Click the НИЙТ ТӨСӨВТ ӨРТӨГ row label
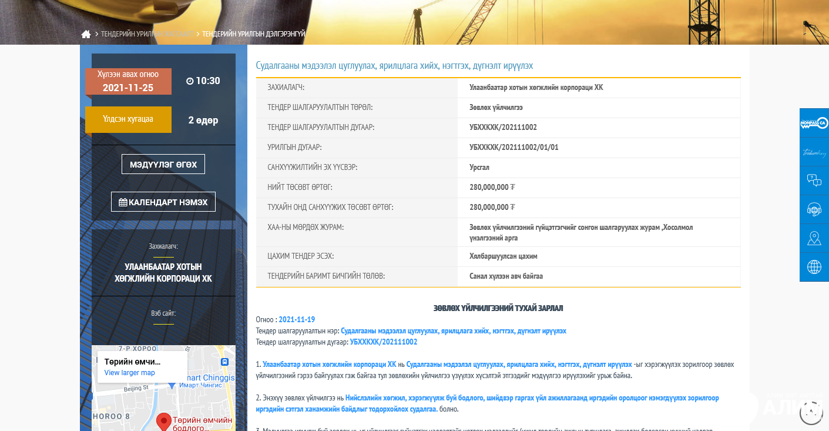Image resolution: width=829 pixels, height=431 pixels. 300,187
